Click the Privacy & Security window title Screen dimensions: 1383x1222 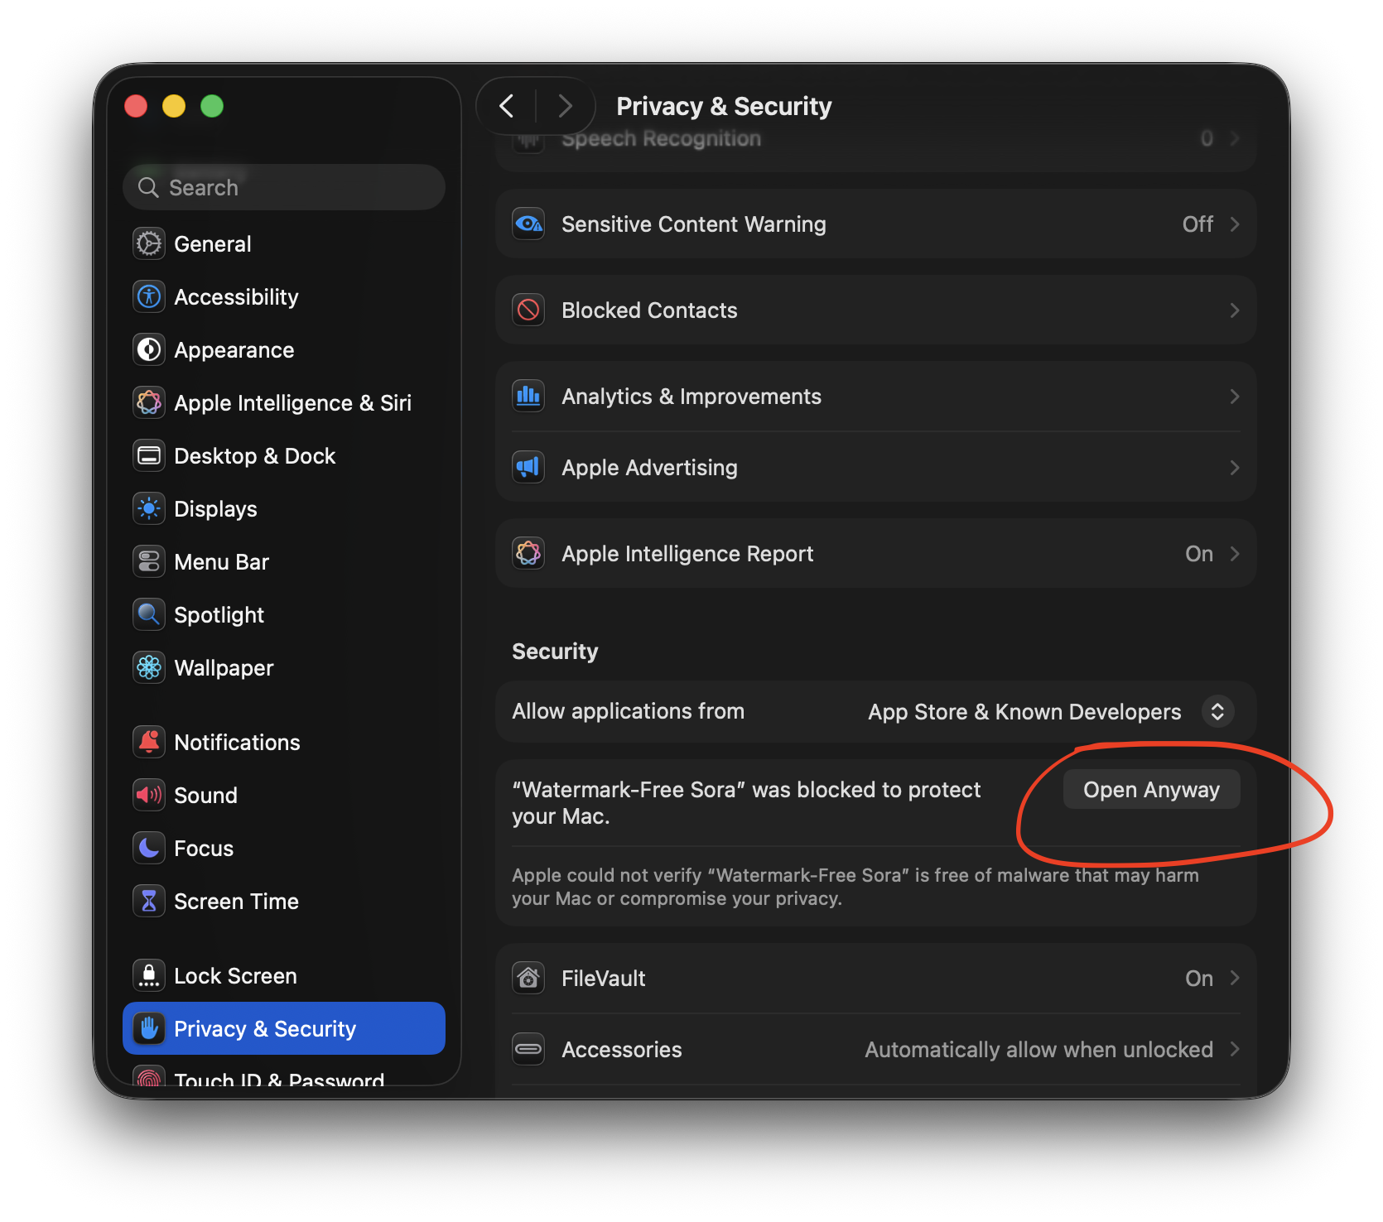click(x=724, y=106)
